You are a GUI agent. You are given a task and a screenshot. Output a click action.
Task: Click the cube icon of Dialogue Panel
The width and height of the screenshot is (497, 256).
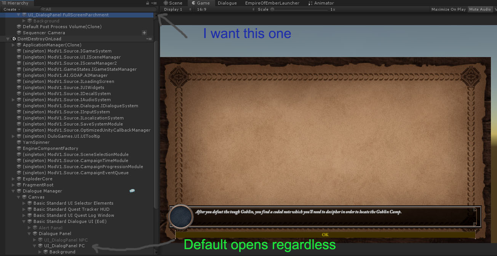(35, 234)
